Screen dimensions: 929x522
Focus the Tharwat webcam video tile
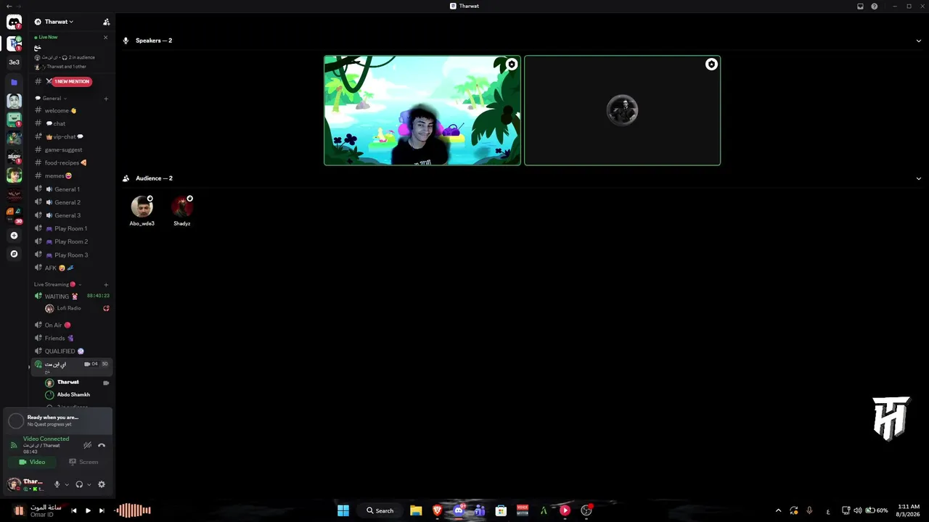click(x=422, y=111)
